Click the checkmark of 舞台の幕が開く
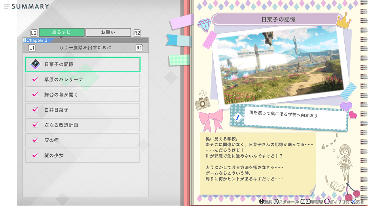Image resolution: width=368 pixels, height=206 pixels. pos(35,94)
